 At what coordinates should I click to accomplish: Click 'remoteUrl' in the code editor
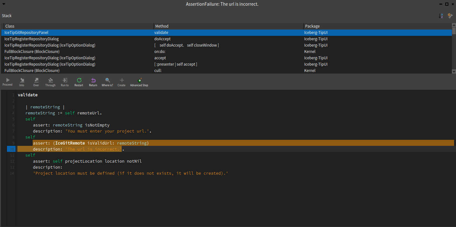point(88,113)
